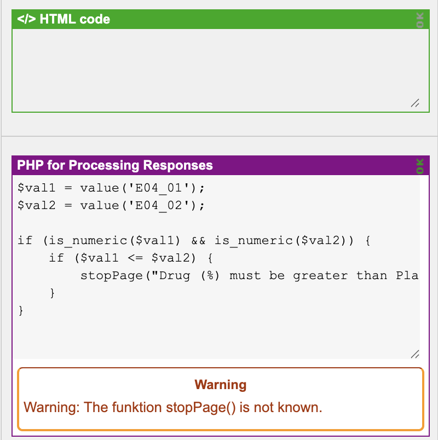Select the PHP for Processing Responses header
The width and height of the screenshot is (438, 440).
(x=221, y=165)
